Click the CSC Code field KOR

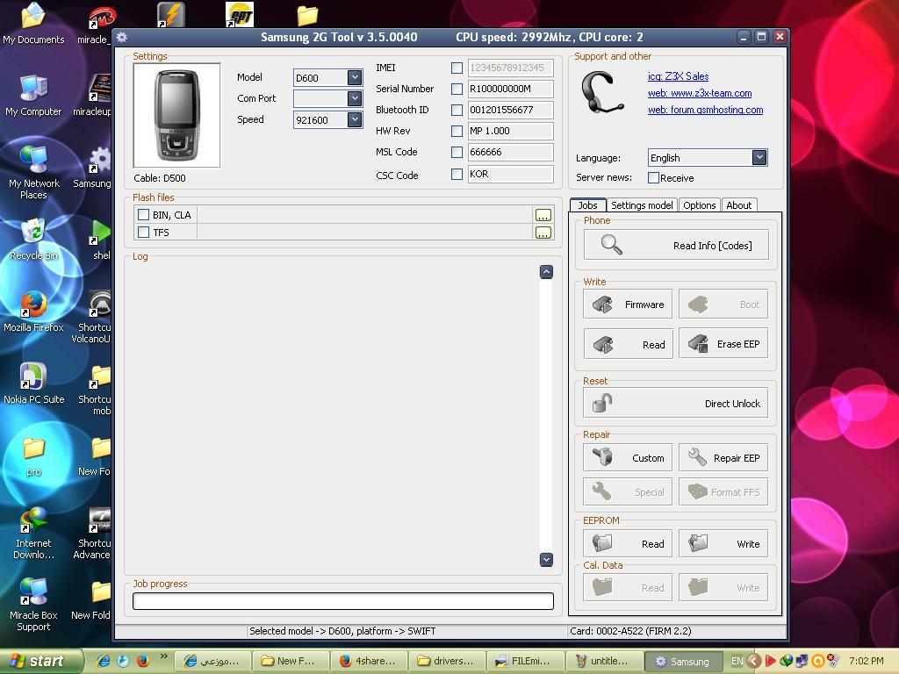(510, 174)
